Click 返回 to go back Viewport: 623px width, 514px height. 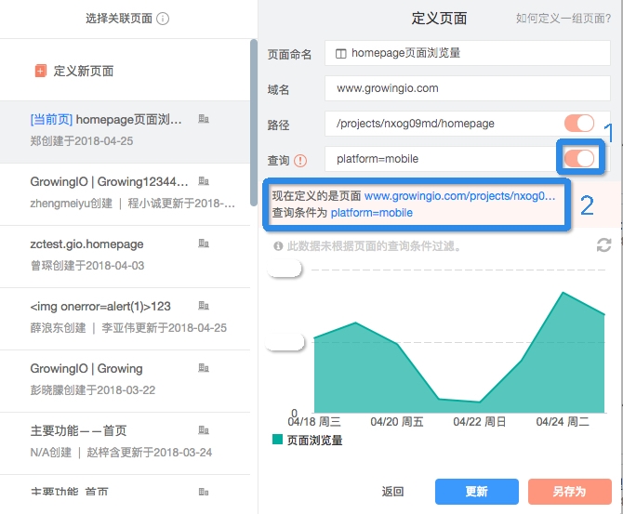[392, 492]
